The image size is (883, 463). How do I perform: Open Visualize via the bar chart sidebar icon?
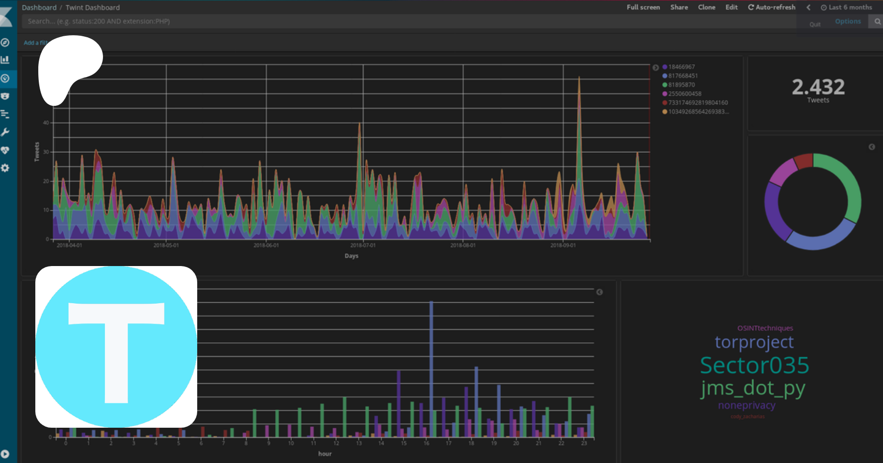pos(5,60)
